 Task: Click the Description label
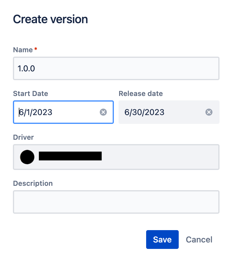coord(33,183)
